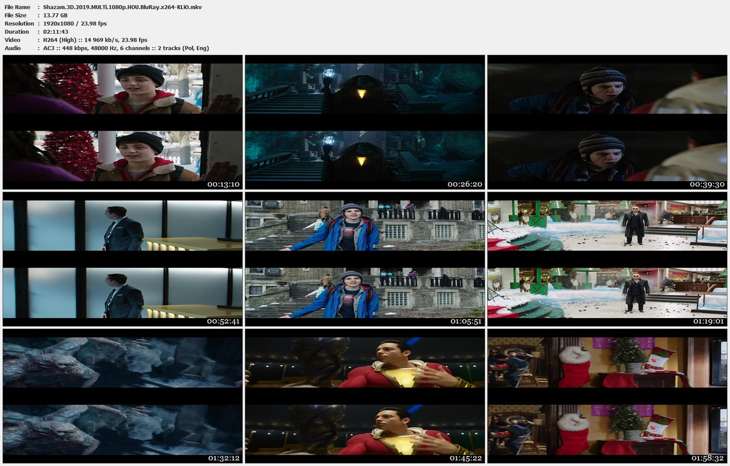This screenshot has width=730, height=466.
Task: Select the thumbnail timestamped 01:45:22
Action: tap(365, 396)
